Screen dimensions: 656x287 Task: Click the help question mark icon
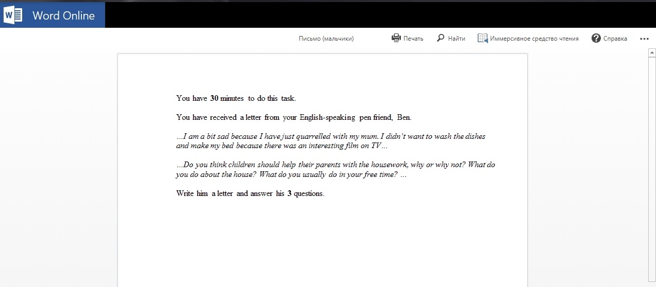tap(596, 38)
